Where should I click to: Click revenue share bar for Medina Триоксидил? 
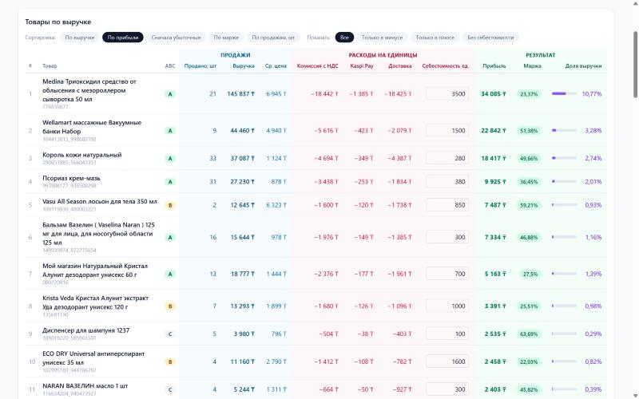click(564, 93)
